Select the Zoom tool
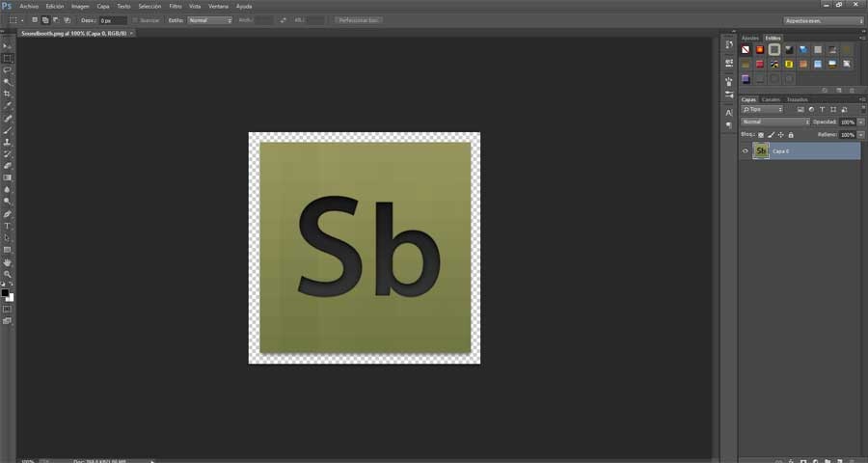The image size is (868, 463). (7, 274)
